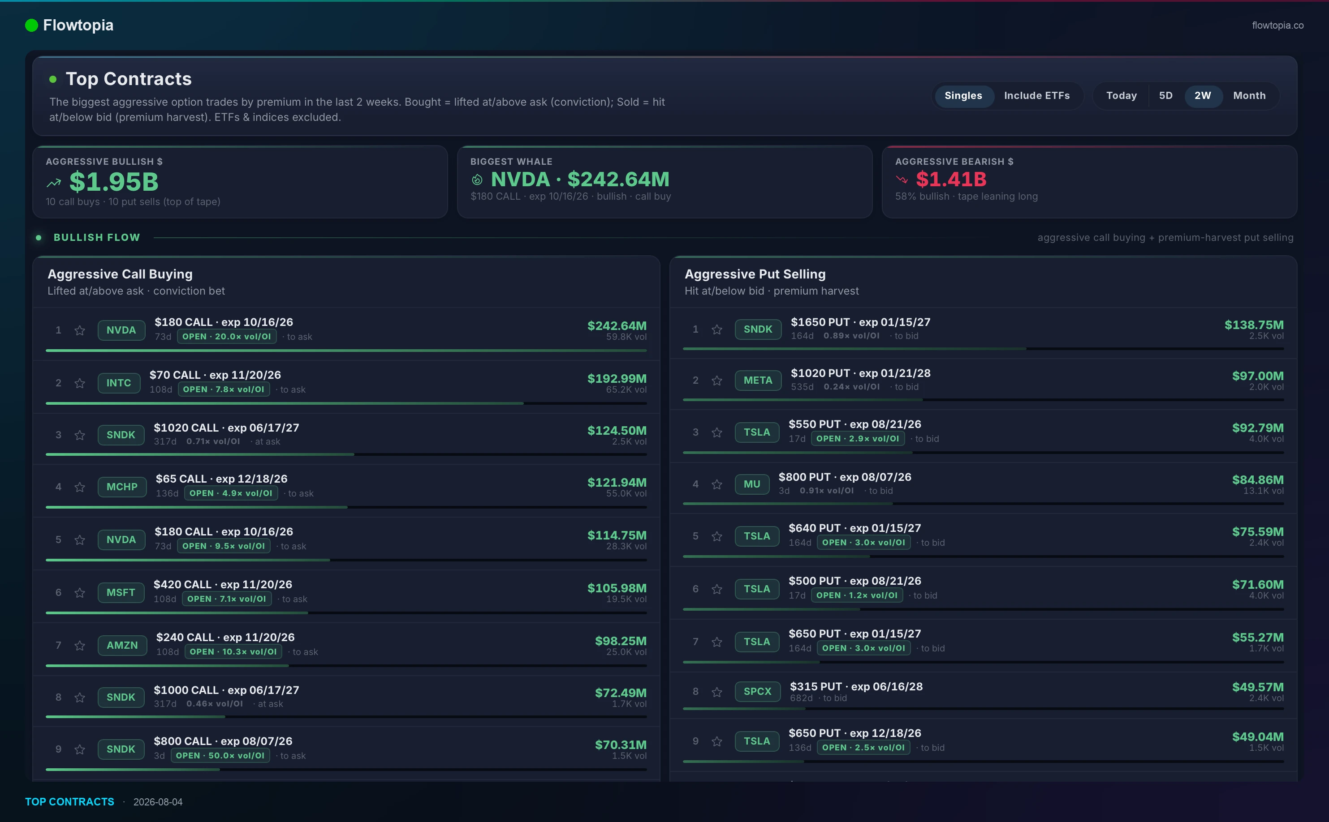
Task: Star the MU $800 PUT row
Action: point(717,484)
